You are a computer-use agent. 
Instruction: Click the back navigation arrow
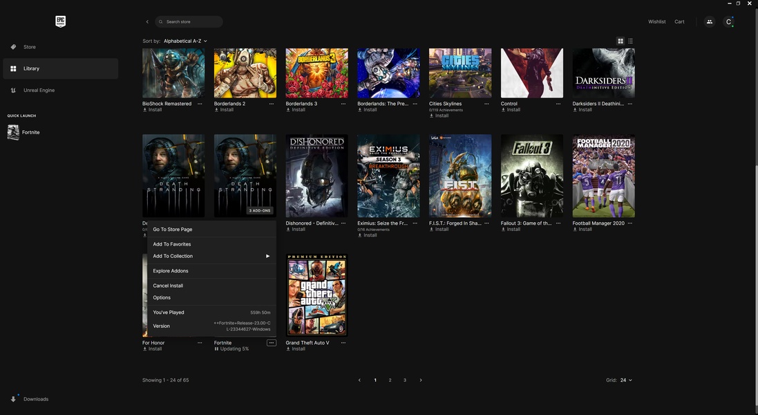(147, 21)
